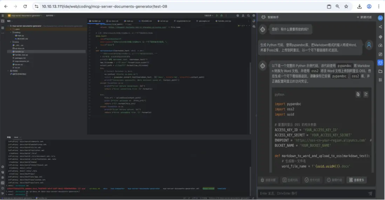The width and height of the screenshot is (385, 200).
Task: Click the first quick-action button under chat
Action: pos(268,180)
